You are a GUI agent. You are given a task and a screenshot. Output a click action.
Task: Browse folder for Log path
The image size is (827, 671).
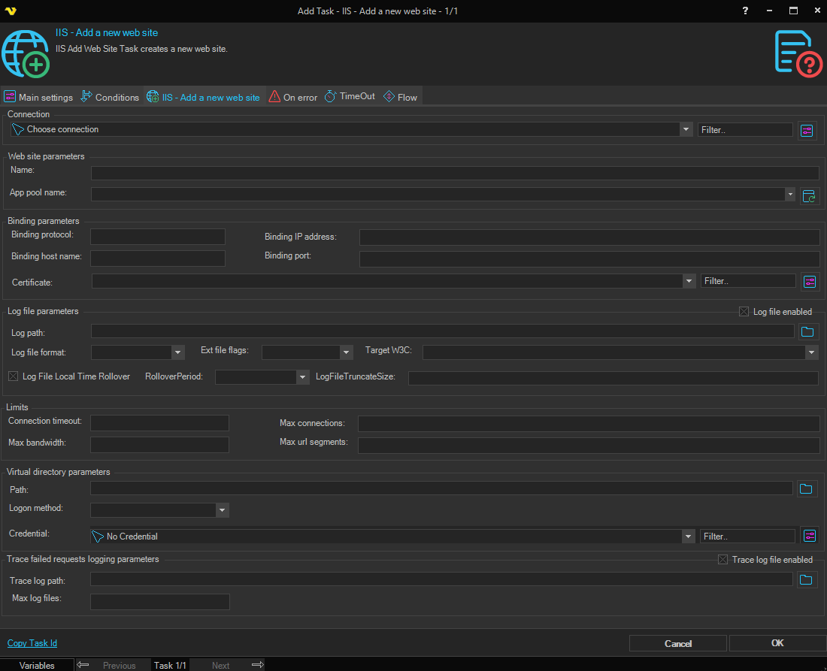click(807, 331)
